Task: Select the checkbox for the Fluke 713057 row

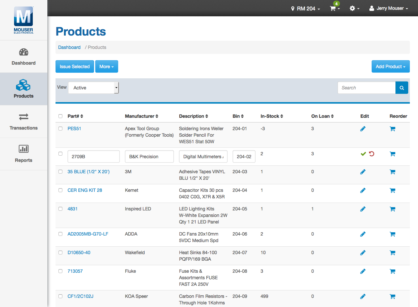Action: [60, 271]
